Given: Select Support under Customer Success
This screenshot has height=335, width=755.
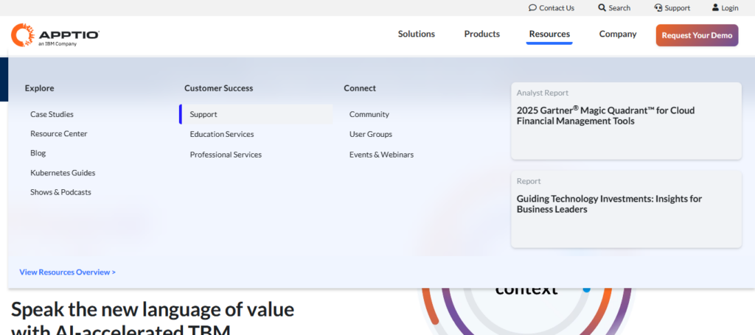Looking at the screenshot, I should point(256,114).
